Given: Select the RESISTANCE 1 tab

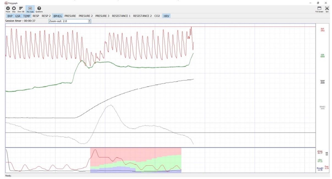Looking at the screenshot, I should (x=121, y=16).
